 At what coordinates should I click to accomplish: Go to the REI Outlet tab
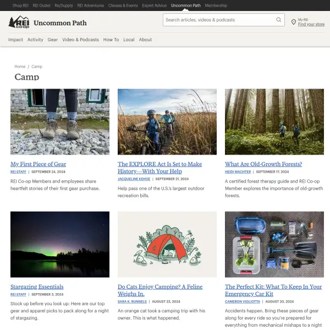coord(41,5)
